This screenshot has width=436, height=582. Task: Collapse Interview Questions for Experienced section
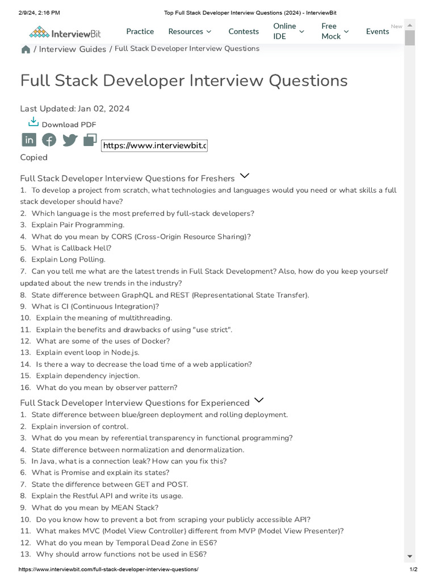click(259, 401)
